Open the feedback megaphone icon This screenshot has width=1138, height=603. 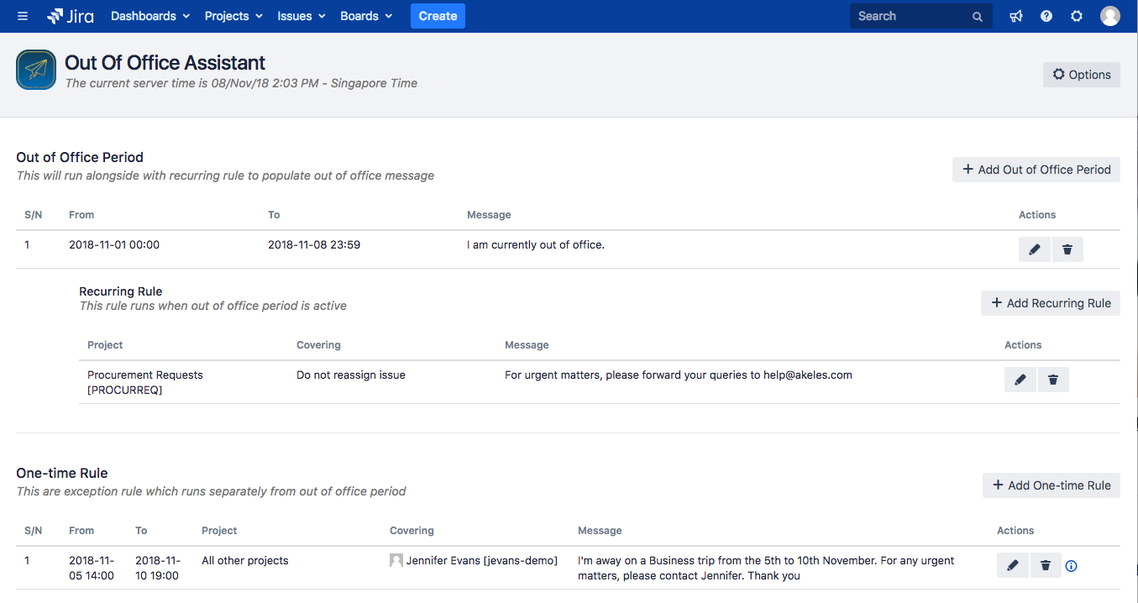click(1016, 16)
